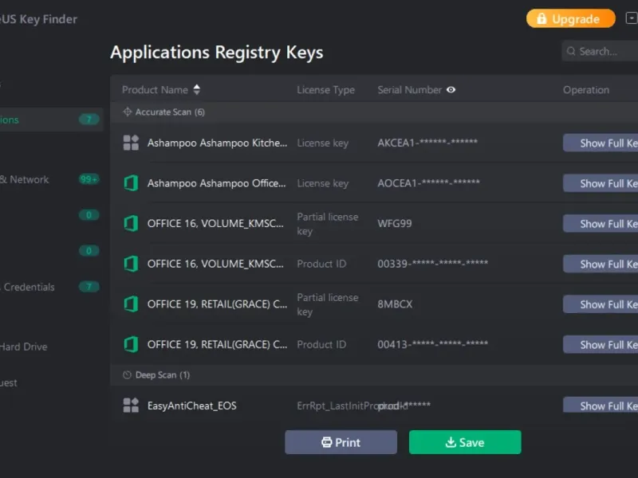Image resolution: width=638 pixels, height=478 pixels.
Task: Click the Operation column header
Action: click(x=586, y=90)
